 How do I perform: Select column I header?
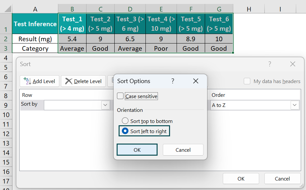point(280,9)
